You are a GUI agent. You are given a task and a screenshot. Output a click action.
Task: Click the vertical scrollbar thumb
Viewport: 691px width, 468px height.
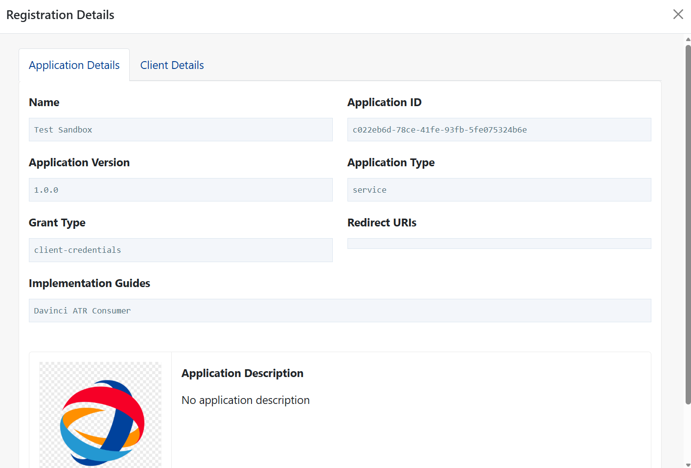(688, 225)
